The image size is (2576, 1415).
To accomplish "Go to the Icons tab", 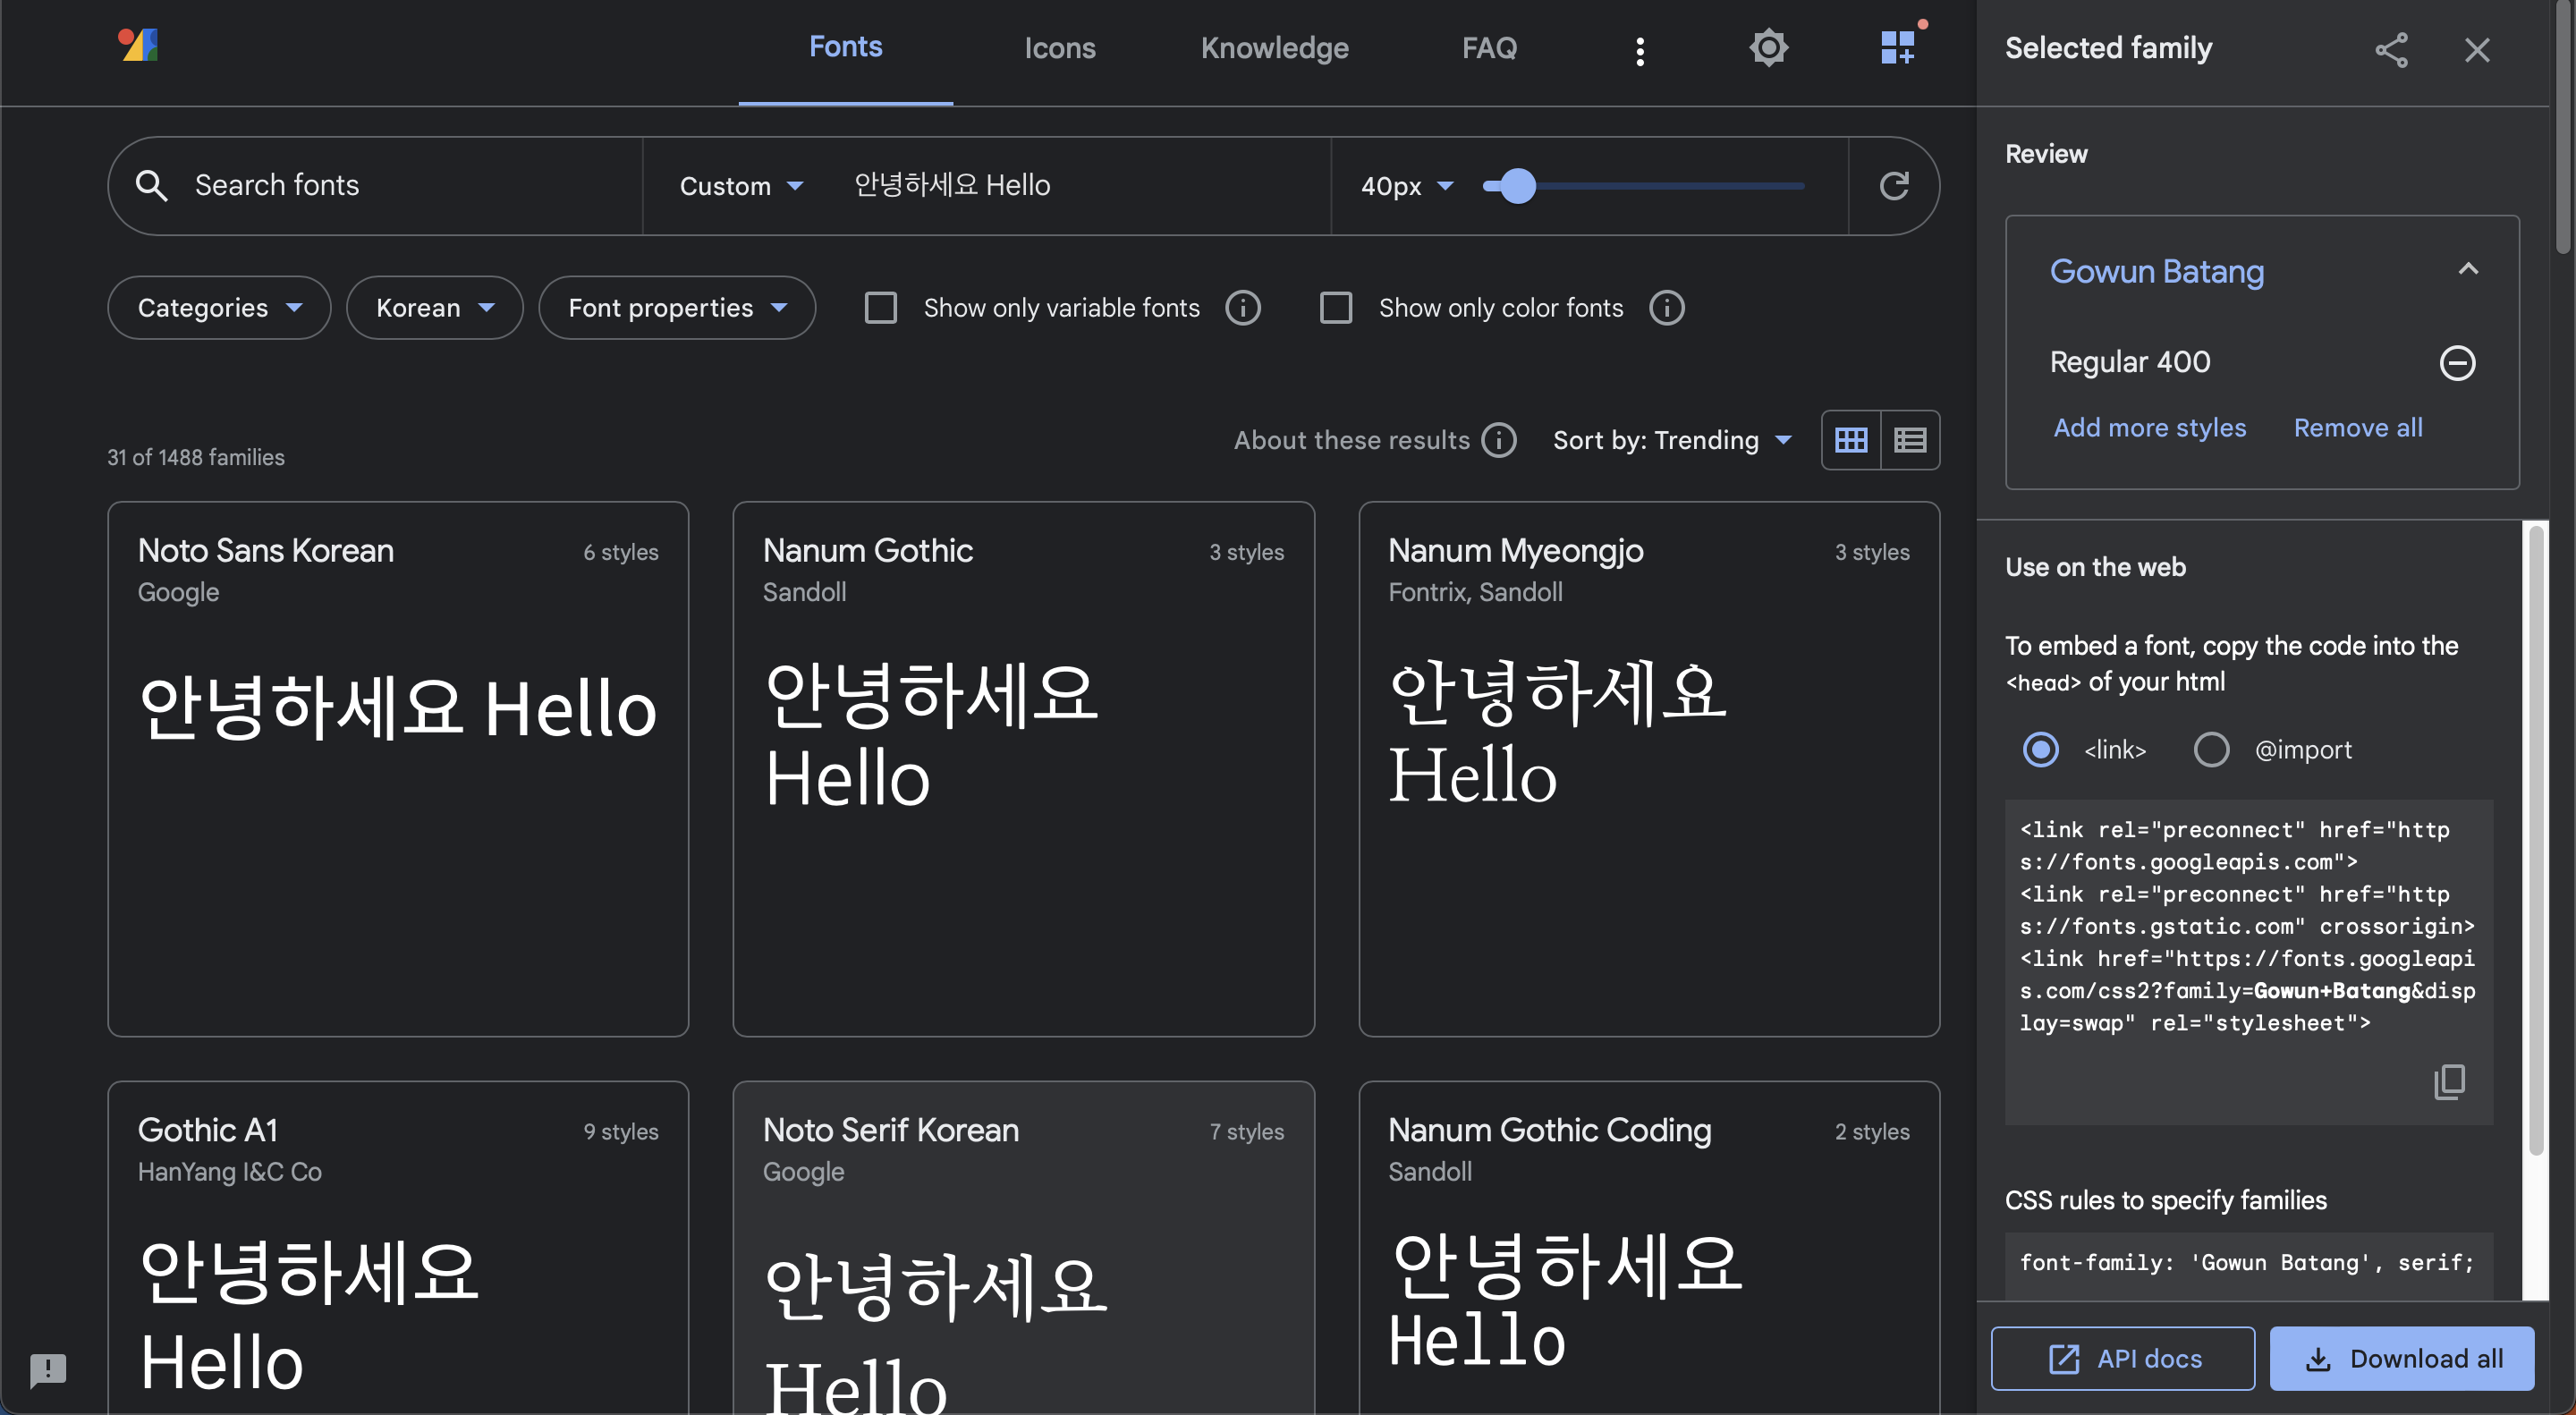I will [1059, 48].
